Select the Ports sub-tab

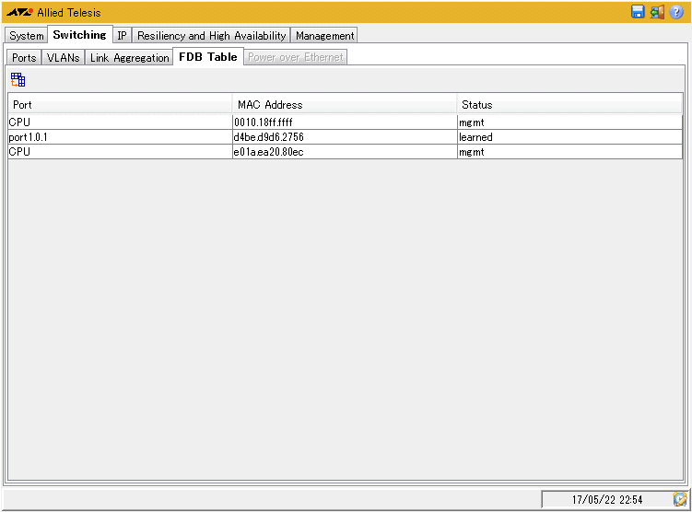24,58
